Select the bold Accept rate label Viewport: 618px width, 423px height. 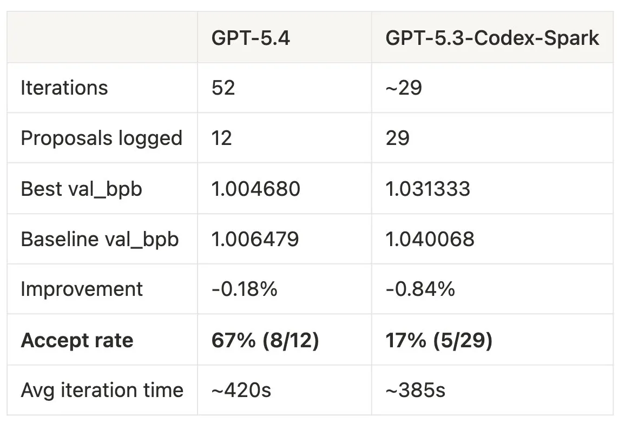(x=77, y=340)
